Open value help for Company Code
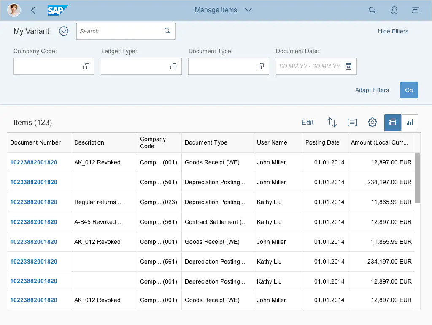Viewport: 432px width, 325px height. click(86, 66)
